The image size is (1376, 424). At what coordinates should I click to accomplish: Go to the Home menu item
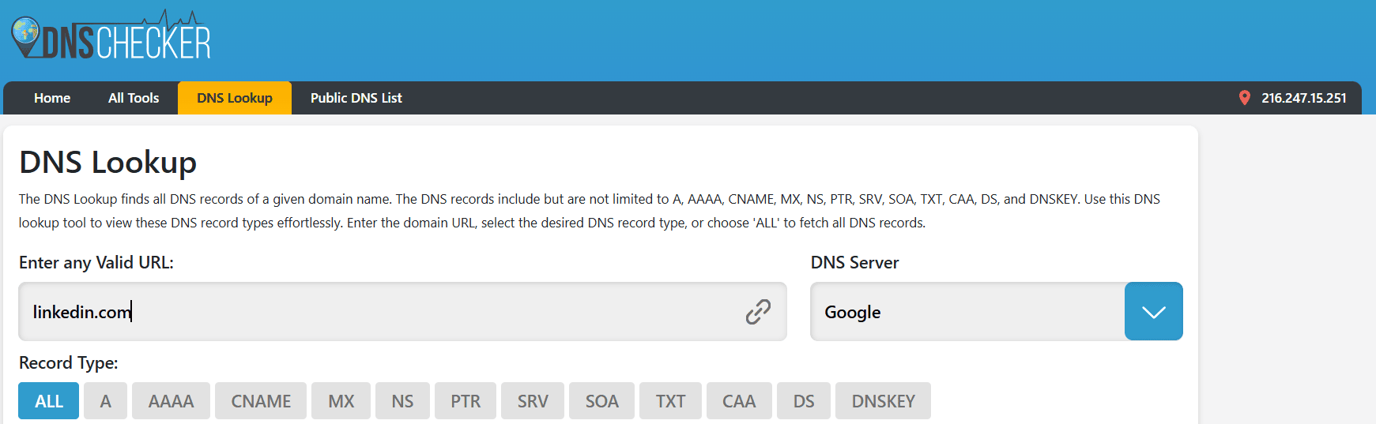pos(52,98)
